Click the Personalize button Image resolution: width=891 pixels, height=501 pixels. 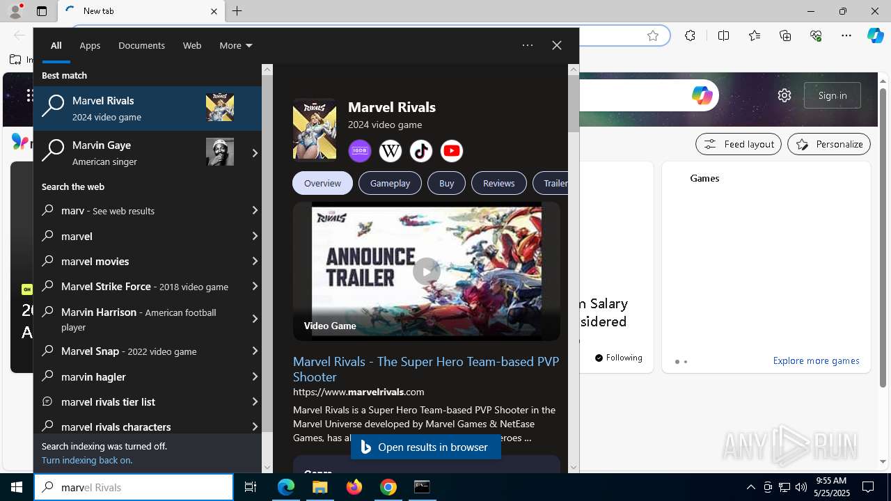point(829,144)
